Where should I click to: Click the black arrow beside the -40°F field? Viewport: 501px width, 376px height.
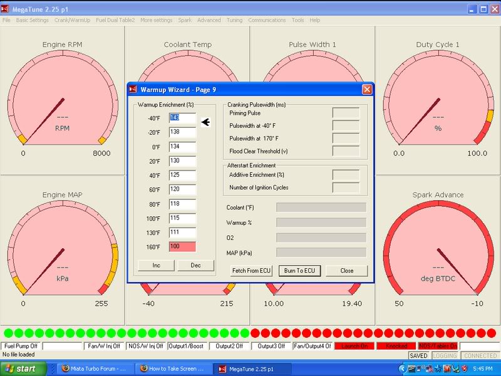[x=205, y=122]
